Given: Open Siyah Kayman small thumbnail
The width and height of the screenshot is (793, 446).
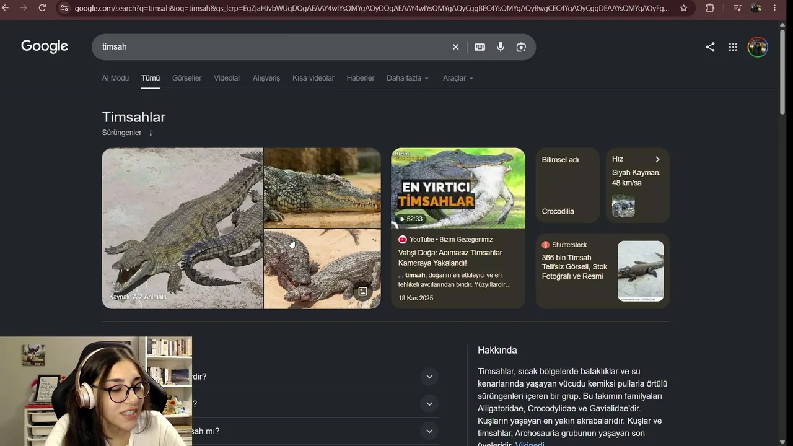Looking at the screenshot, I should (x=623, y=206).
